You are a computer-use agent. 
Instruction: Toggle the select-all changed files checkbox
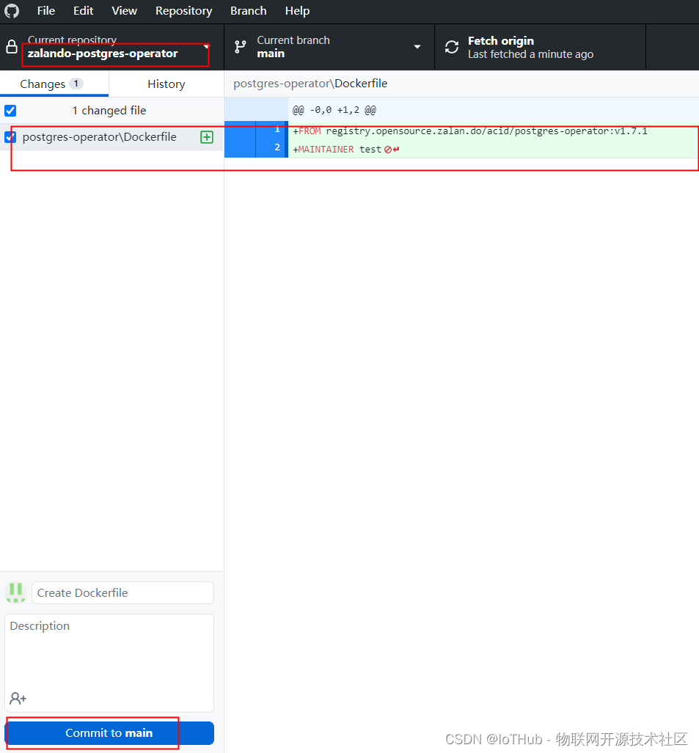coord(10,111)
